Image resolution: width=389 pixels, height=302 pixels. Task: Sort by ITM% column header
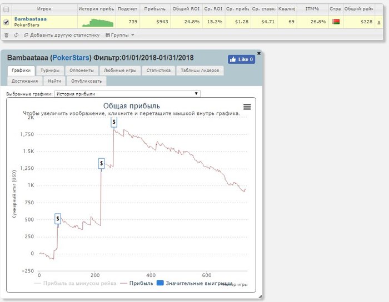pos(312,9)
